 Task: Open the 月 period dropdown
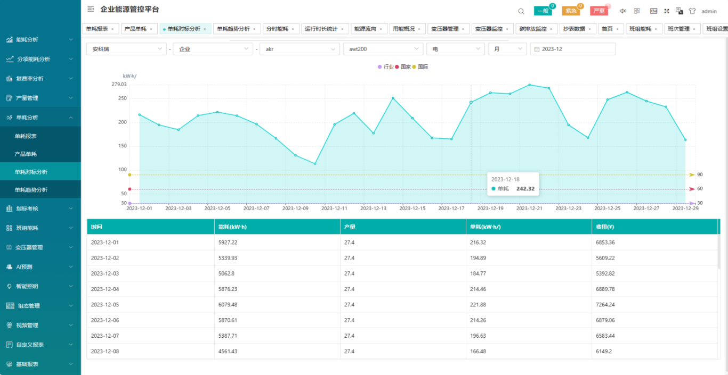tap(507, 49)
